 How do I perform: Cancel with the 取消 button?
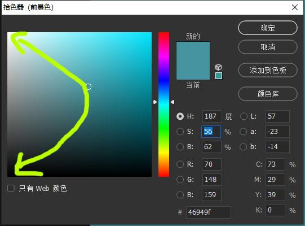268,47
